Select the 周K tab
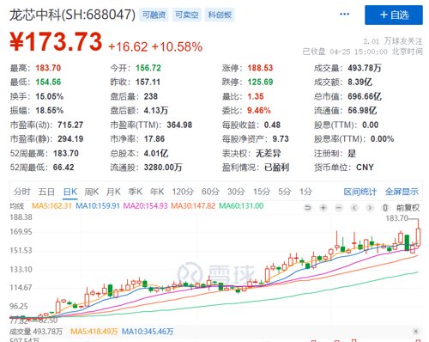Screen dimensions: 429x342 tap(92, 192)
